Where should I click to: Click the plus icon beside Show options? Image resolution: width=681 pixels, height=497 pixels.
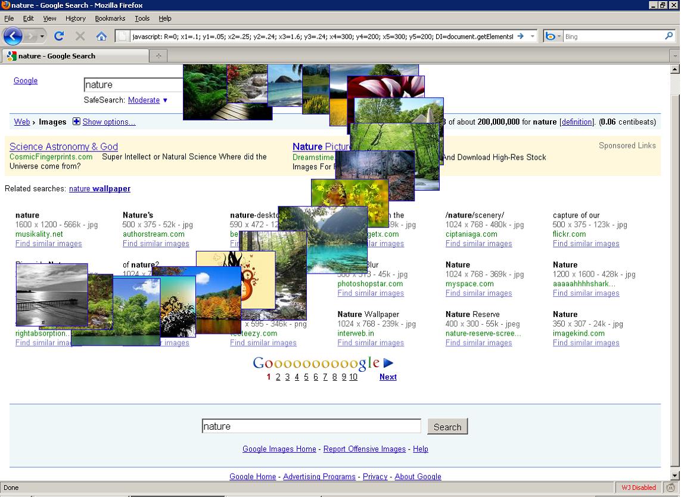[76, 122]
